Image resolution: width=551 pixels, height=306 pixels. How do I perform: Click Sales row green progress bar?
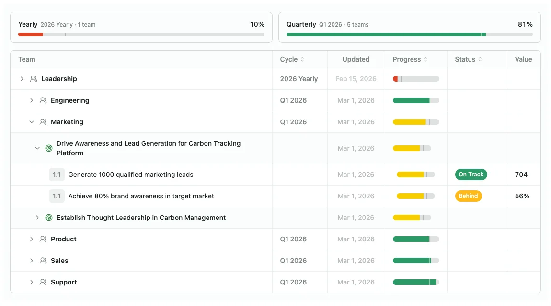tap(416, 261)
